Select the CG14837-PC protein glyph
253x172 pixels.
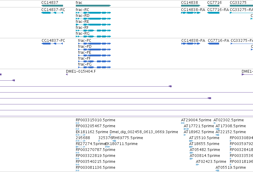click(52, 44)
